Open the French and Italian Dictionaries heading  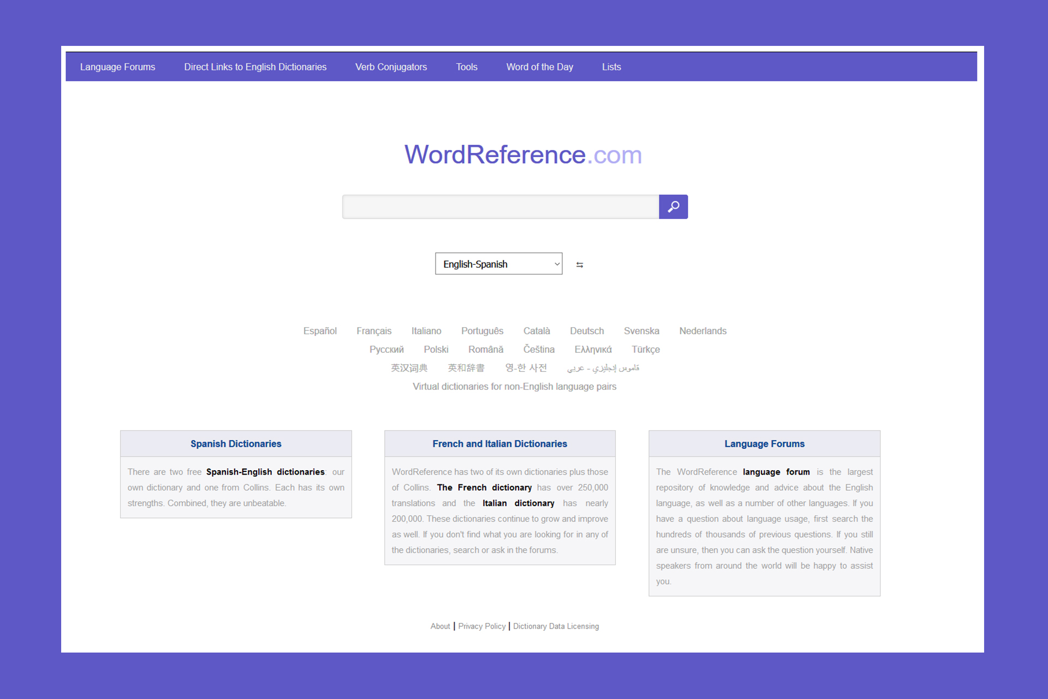(x=499, y=444)
